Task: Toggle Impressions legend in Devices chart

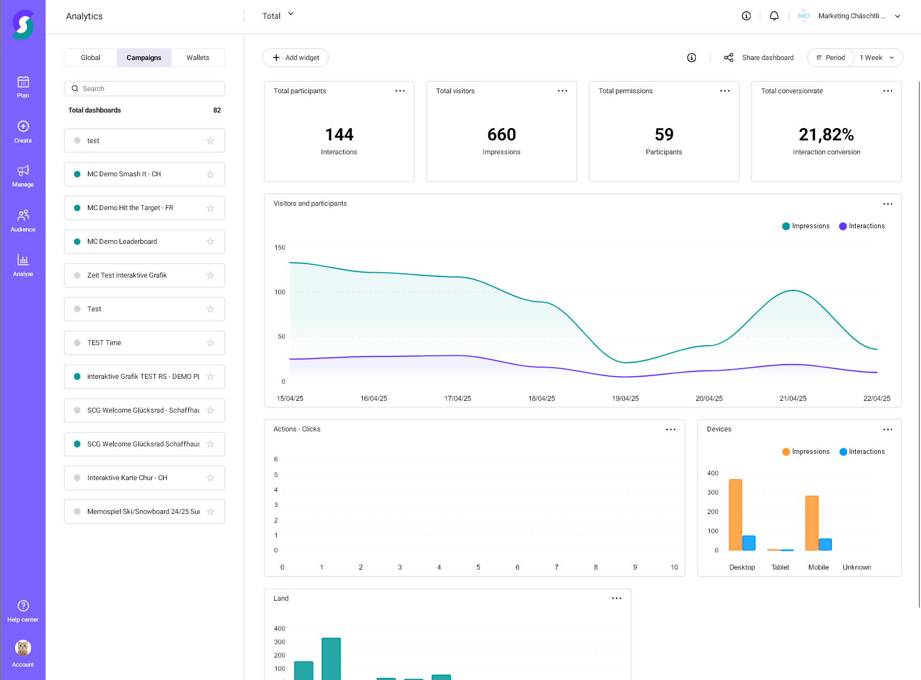Action: (805, 451)
